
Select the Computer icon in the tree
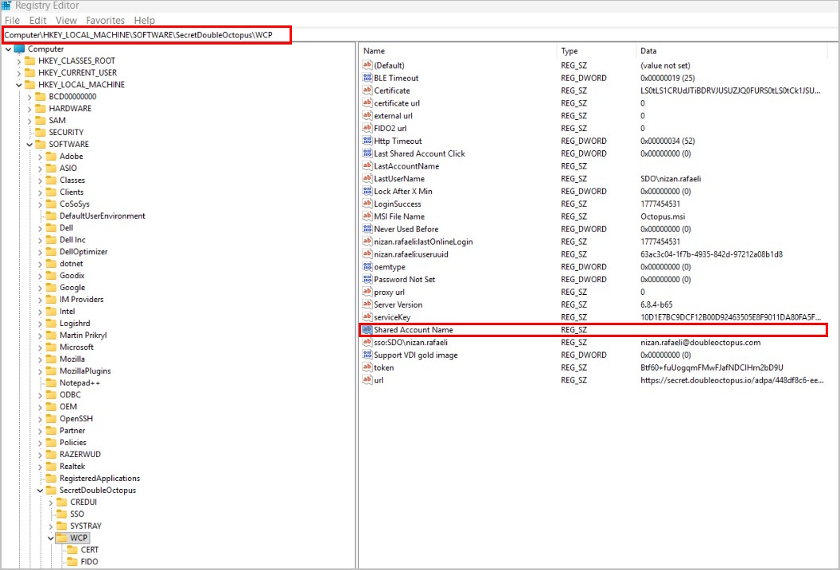point(19,48)
